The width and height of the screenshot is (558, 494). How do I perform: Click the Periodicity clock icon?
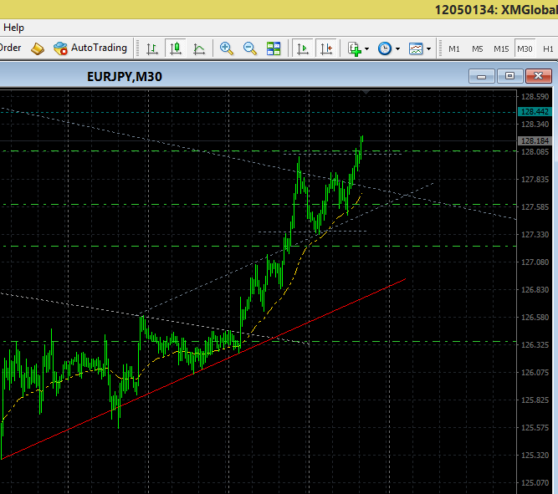[385, 48]
